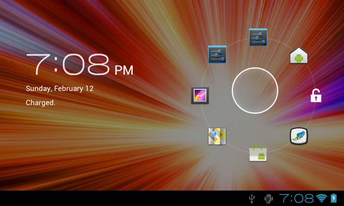This screenshot has height=206, width=344.
Task: Tap the date Sunday, February 12
Action: click(x=60, y=89)
